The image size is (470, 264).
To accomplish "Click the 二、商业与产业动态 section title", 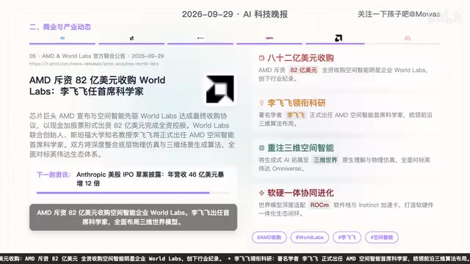I will 60,27.
